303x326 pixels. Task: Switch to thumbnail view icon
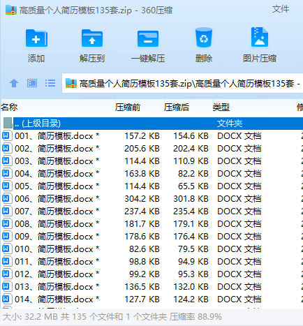pos(32,83)
